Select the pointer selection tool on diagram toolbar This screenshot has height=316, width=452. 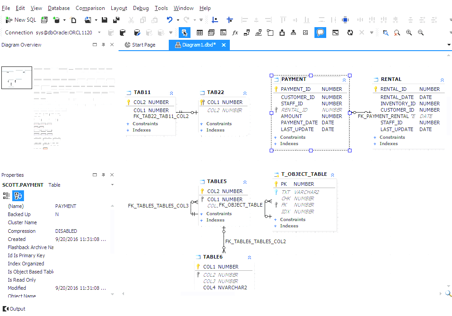point(185,33)
